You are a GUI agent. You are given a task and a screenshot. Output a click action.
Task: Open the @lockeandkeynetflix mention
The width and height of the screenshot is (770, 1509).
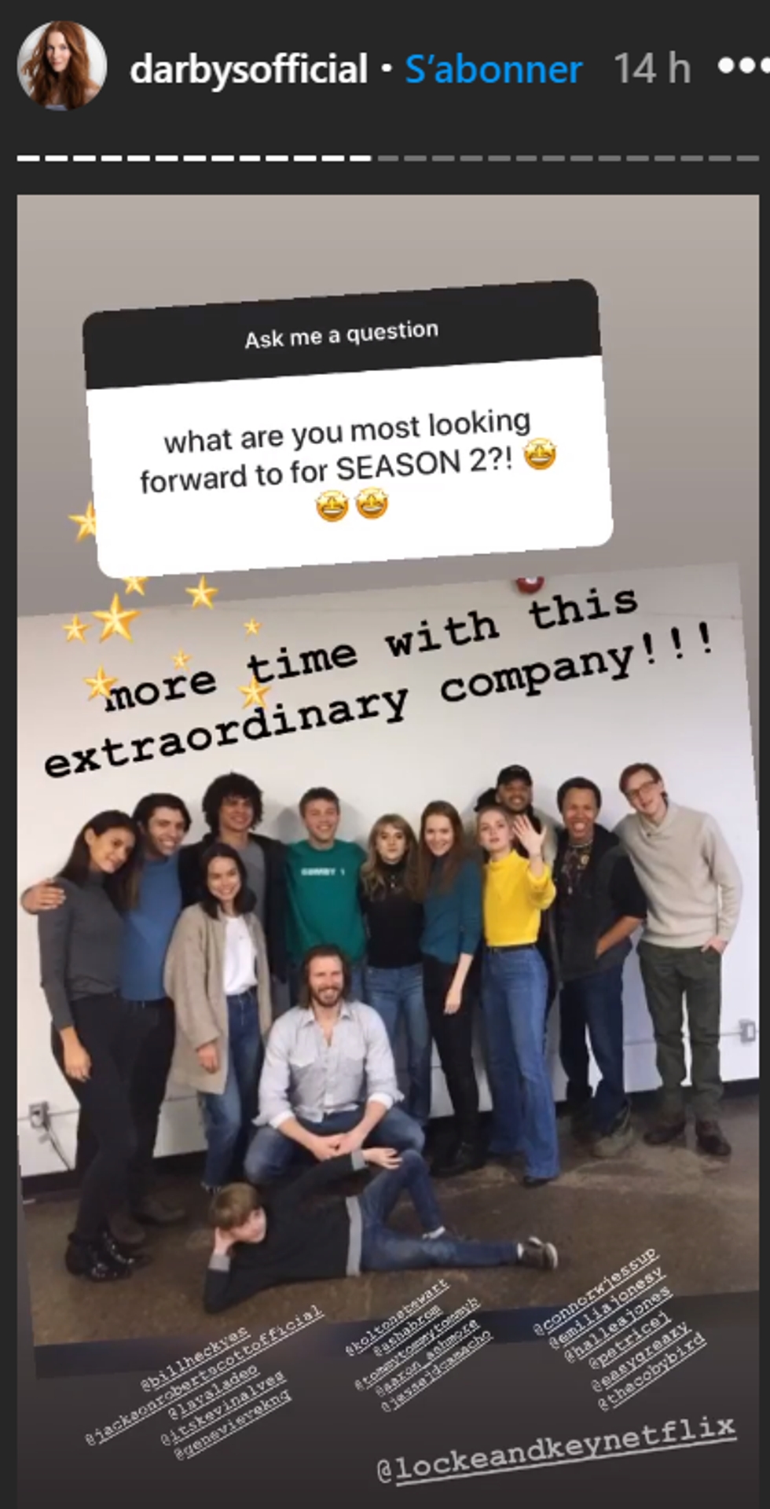click(x=556, y=1446)
